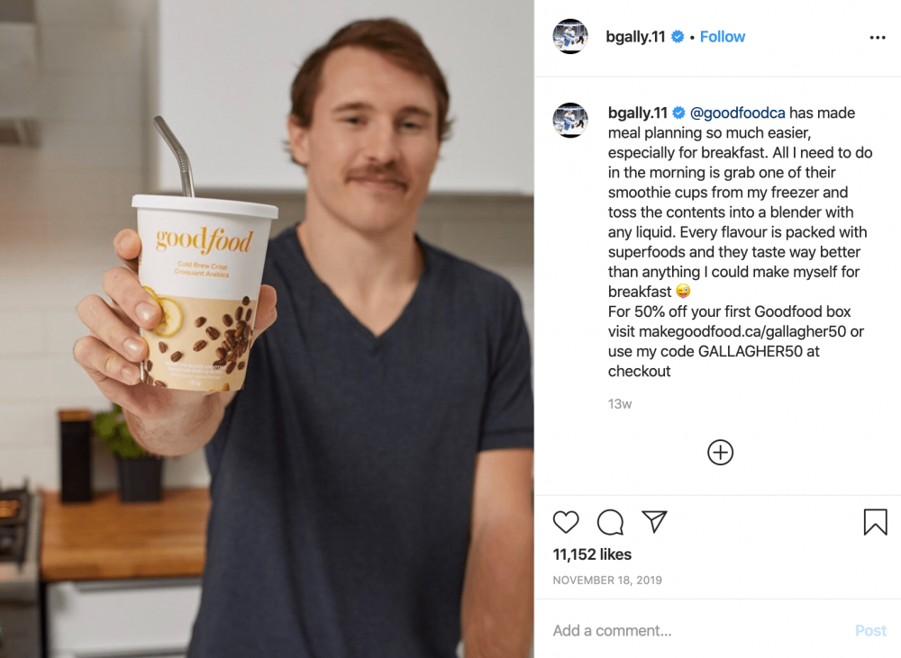Open the @goodfoodca mention link
Image resolution: width=901 pixels, height=658 pixels.
[x=737, y=113]
